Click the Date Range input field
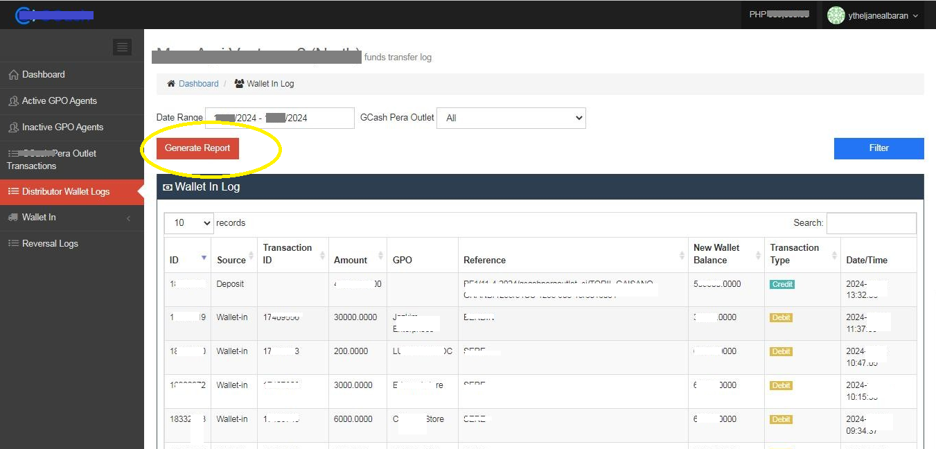 coord(279,118)
